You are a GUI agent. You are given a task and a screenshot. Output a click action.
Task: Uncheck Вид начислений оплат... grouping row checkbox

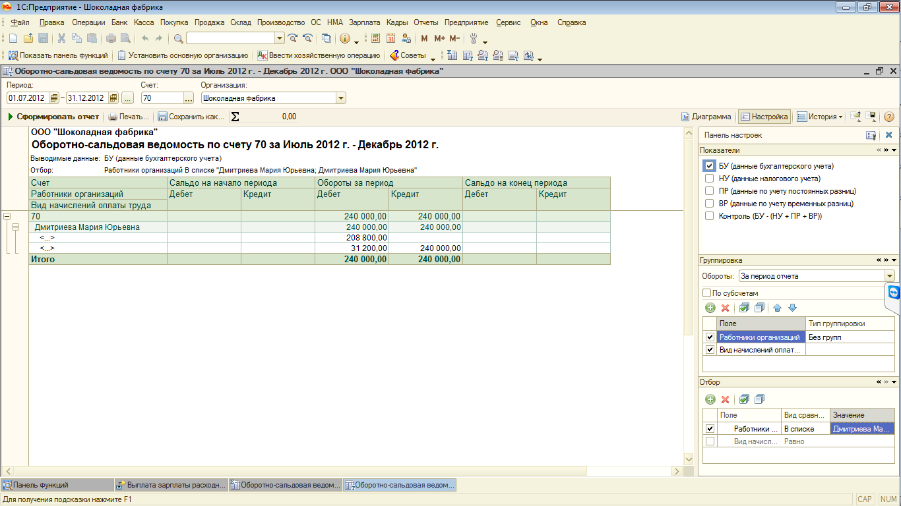(x=710, y=350)
